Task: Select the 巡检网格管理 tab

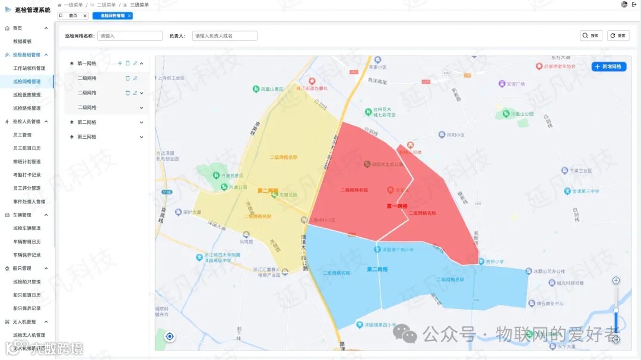Action: 112,15
